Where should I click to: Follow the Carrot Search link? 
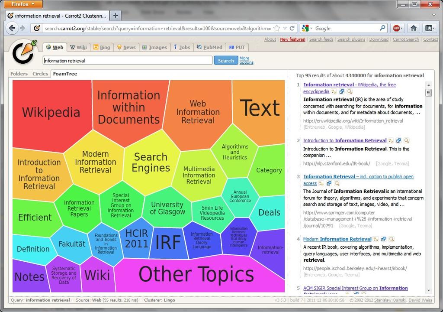[406, 39]
